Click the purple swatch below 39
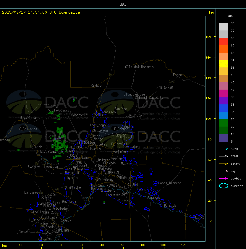 [x=224, y=101]
